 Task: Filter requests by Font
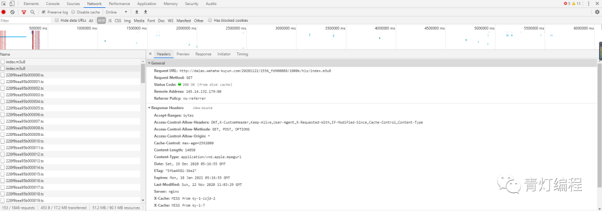(151, 21)
